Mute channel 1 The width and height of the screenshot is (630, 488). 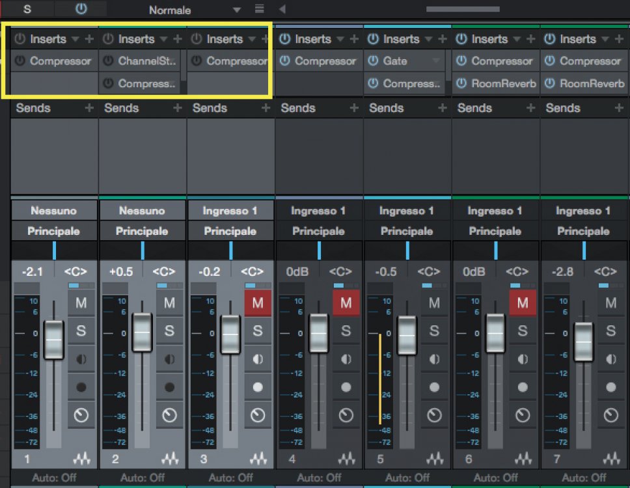click(81, 303)
